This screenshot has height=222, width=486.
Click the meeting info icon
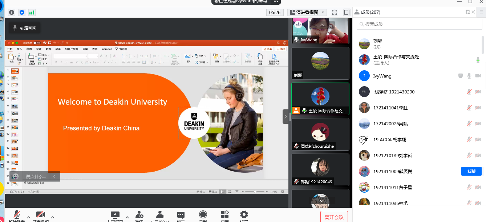point(12,12)
